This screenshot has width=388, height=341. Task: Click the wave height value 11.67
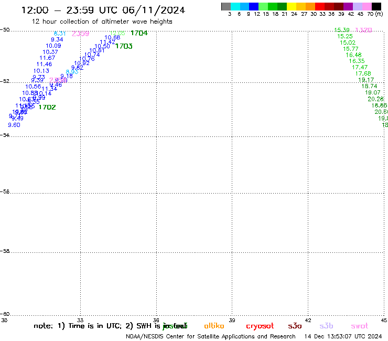(47, 58)
